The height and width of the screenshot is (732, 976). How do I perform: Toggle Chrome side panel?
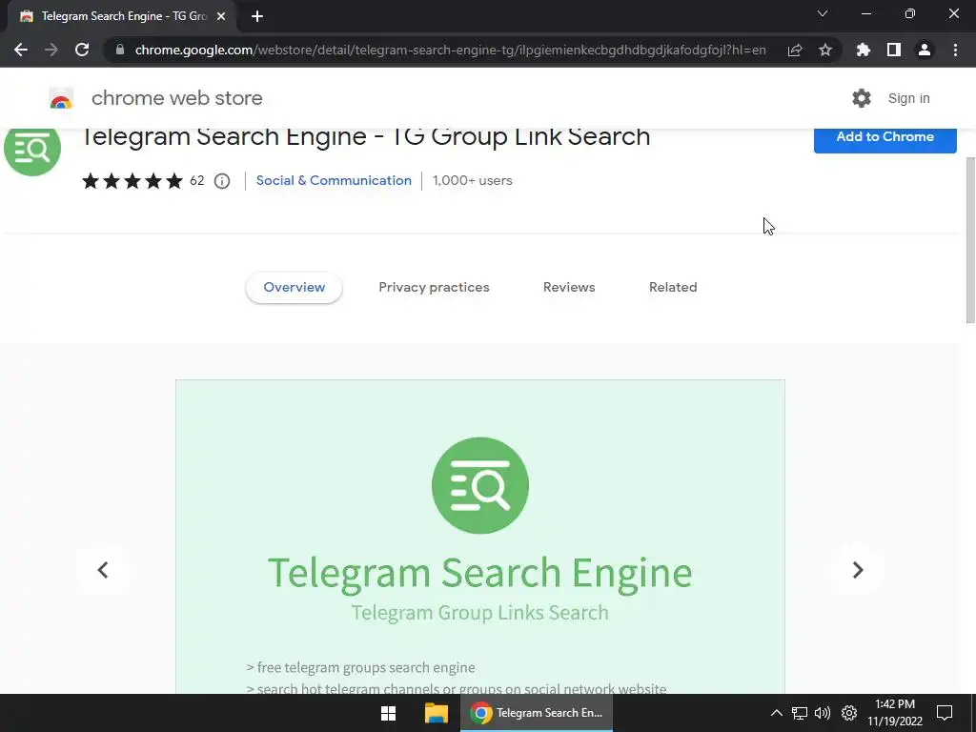[x=894, y=50]
